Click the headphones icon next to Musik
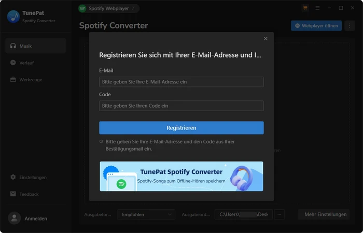The height and width of the screenshot is (233, 363). [13, 46]
